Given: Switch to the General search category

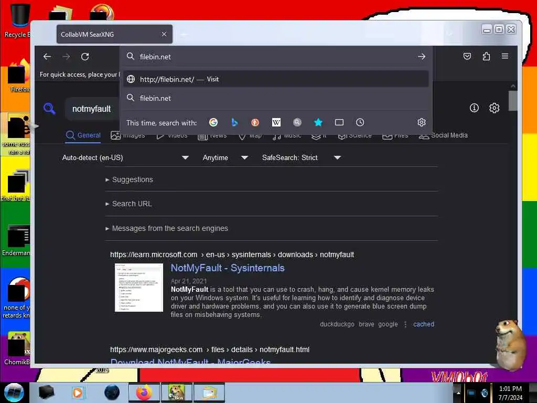Looking at the screenshot, I should tap(83, 135).
